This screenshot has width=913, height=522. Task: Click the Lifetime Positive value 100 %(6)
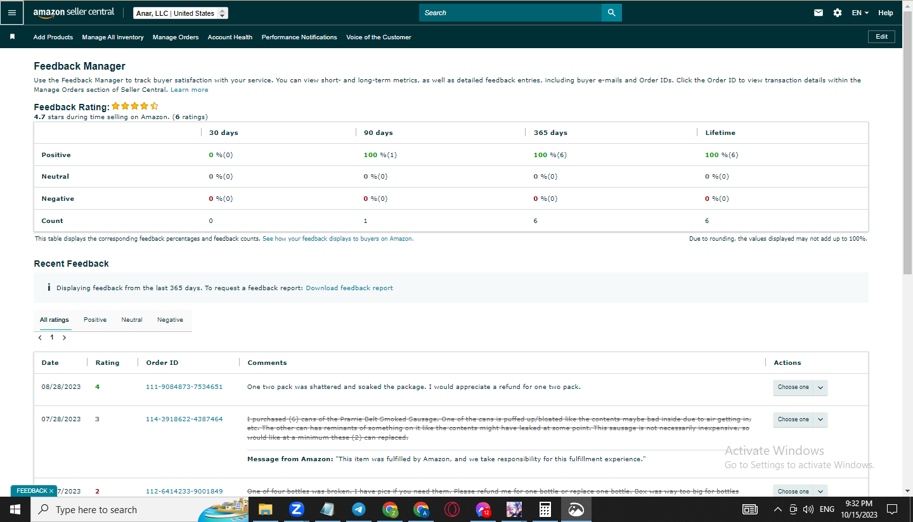tap(722, 155)
